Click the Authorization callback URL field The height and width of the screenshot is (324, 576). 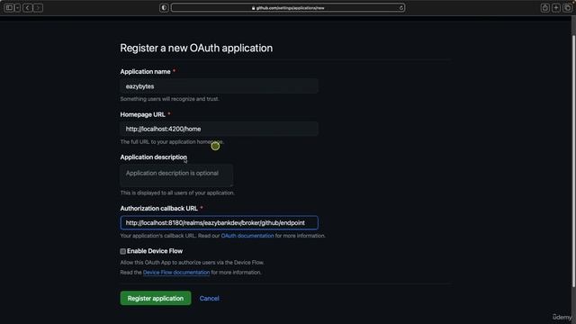click(219, 222)
